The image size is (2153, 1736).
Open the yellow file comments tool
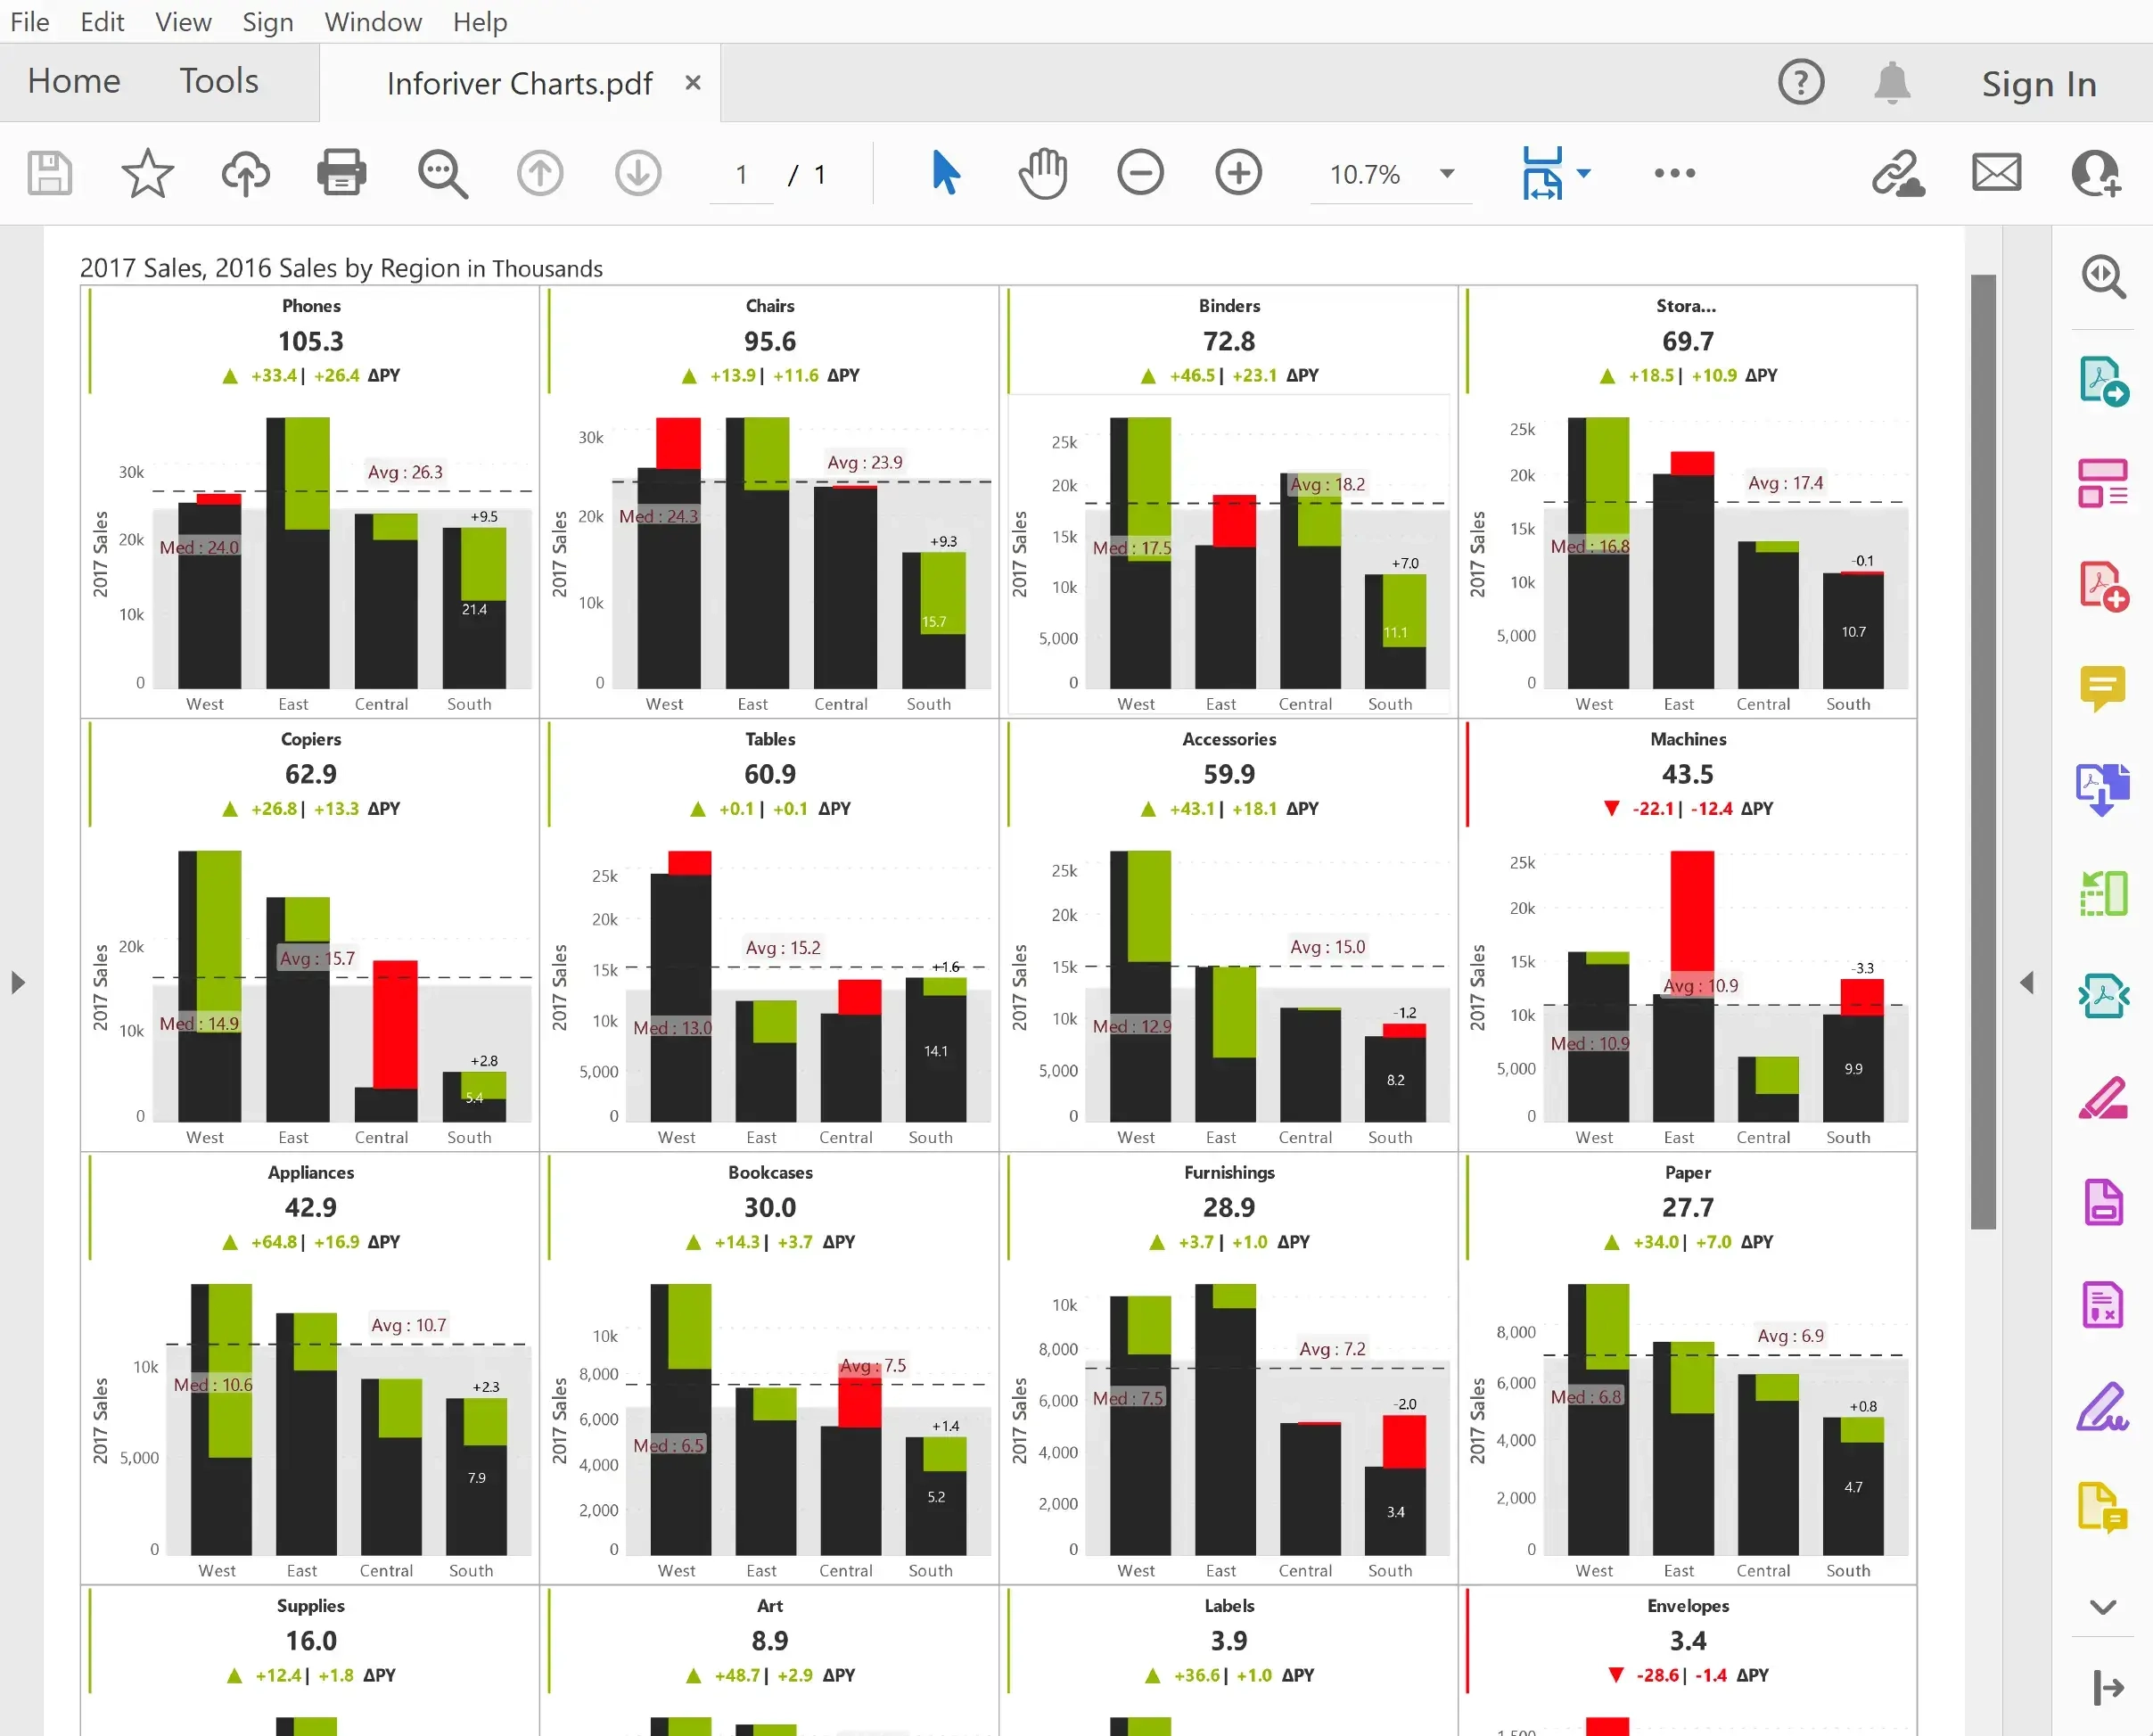[x=2103, y=1509]
